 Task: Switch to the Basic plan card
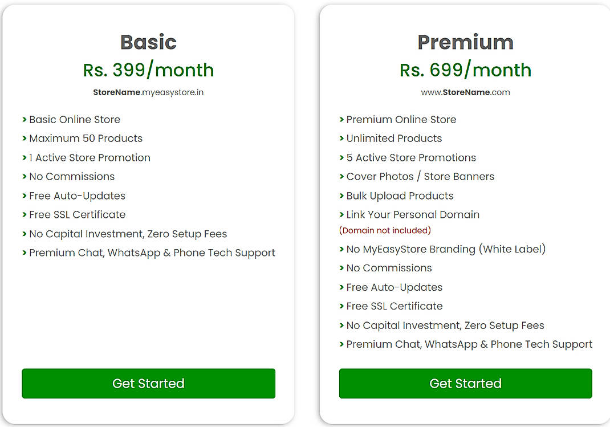click(x=148, y=42)
